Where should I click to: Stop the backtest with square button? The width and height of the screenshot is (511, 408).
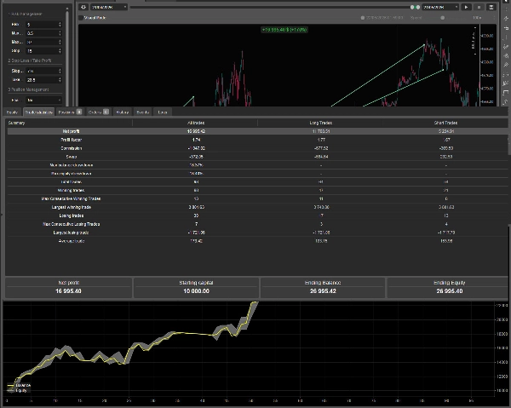[x=479, y=7]
